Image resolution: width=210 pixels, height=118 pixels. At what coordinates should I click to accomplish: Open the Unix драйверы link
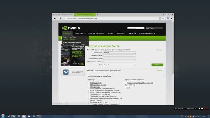[x=95, y=87]
